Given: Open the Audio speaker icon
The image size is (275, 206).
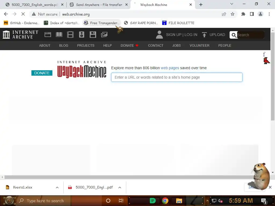Looking at the screenshot, I should pos(82,35).
